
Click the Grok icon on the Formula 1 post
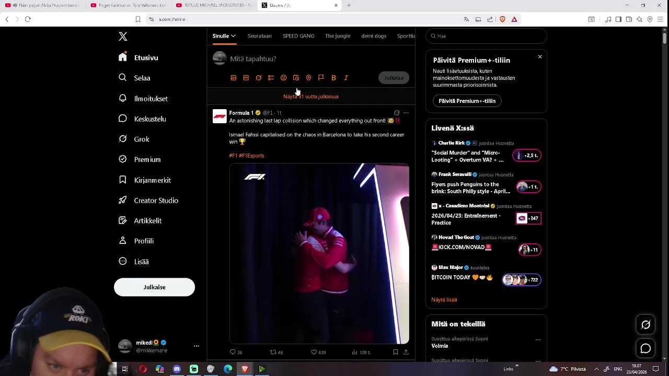coord(397,113)
